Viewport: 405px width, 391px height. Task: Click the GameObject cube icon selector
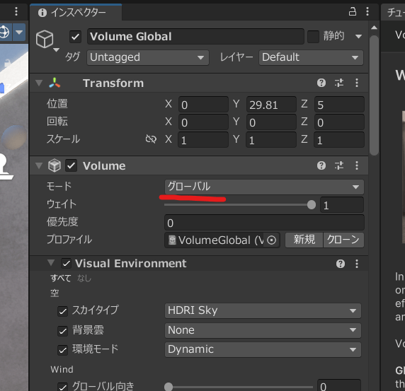[x=47, y=40]
